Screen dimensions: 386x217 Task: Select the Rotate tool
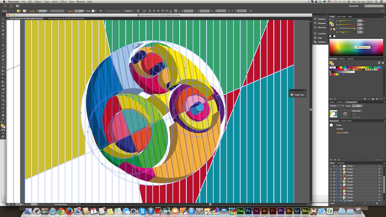pos(3,64)
